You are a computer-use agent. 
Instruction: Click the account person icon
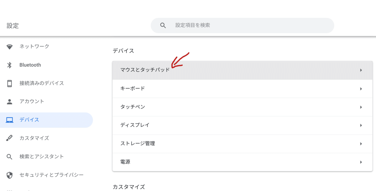tap(10, 101)
